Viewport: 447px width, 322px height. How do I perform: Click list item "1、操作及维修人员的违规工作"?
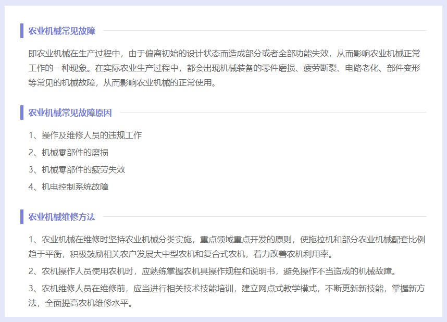85,135
